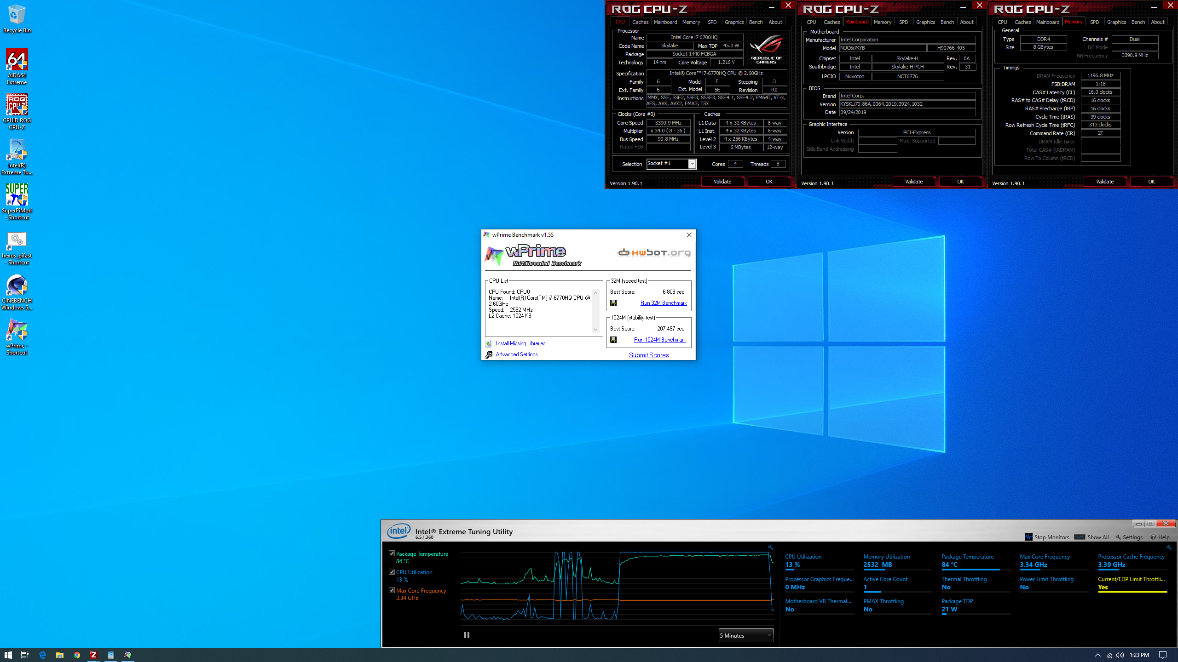Click Validate in the first CPU-Z window
Screen dimensions: 1178x662
(x=722, y=182)
